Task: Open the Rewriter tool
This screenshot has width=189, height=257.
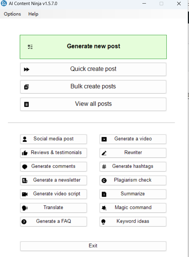Action: [133, 153]
